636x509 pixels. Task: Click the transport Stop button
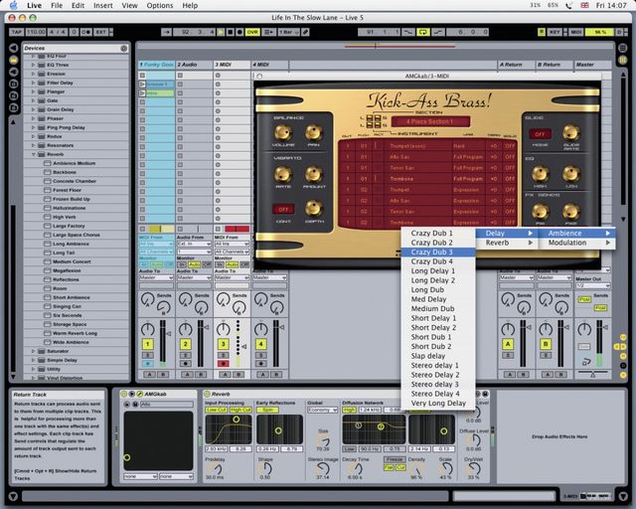coord(230,32)
